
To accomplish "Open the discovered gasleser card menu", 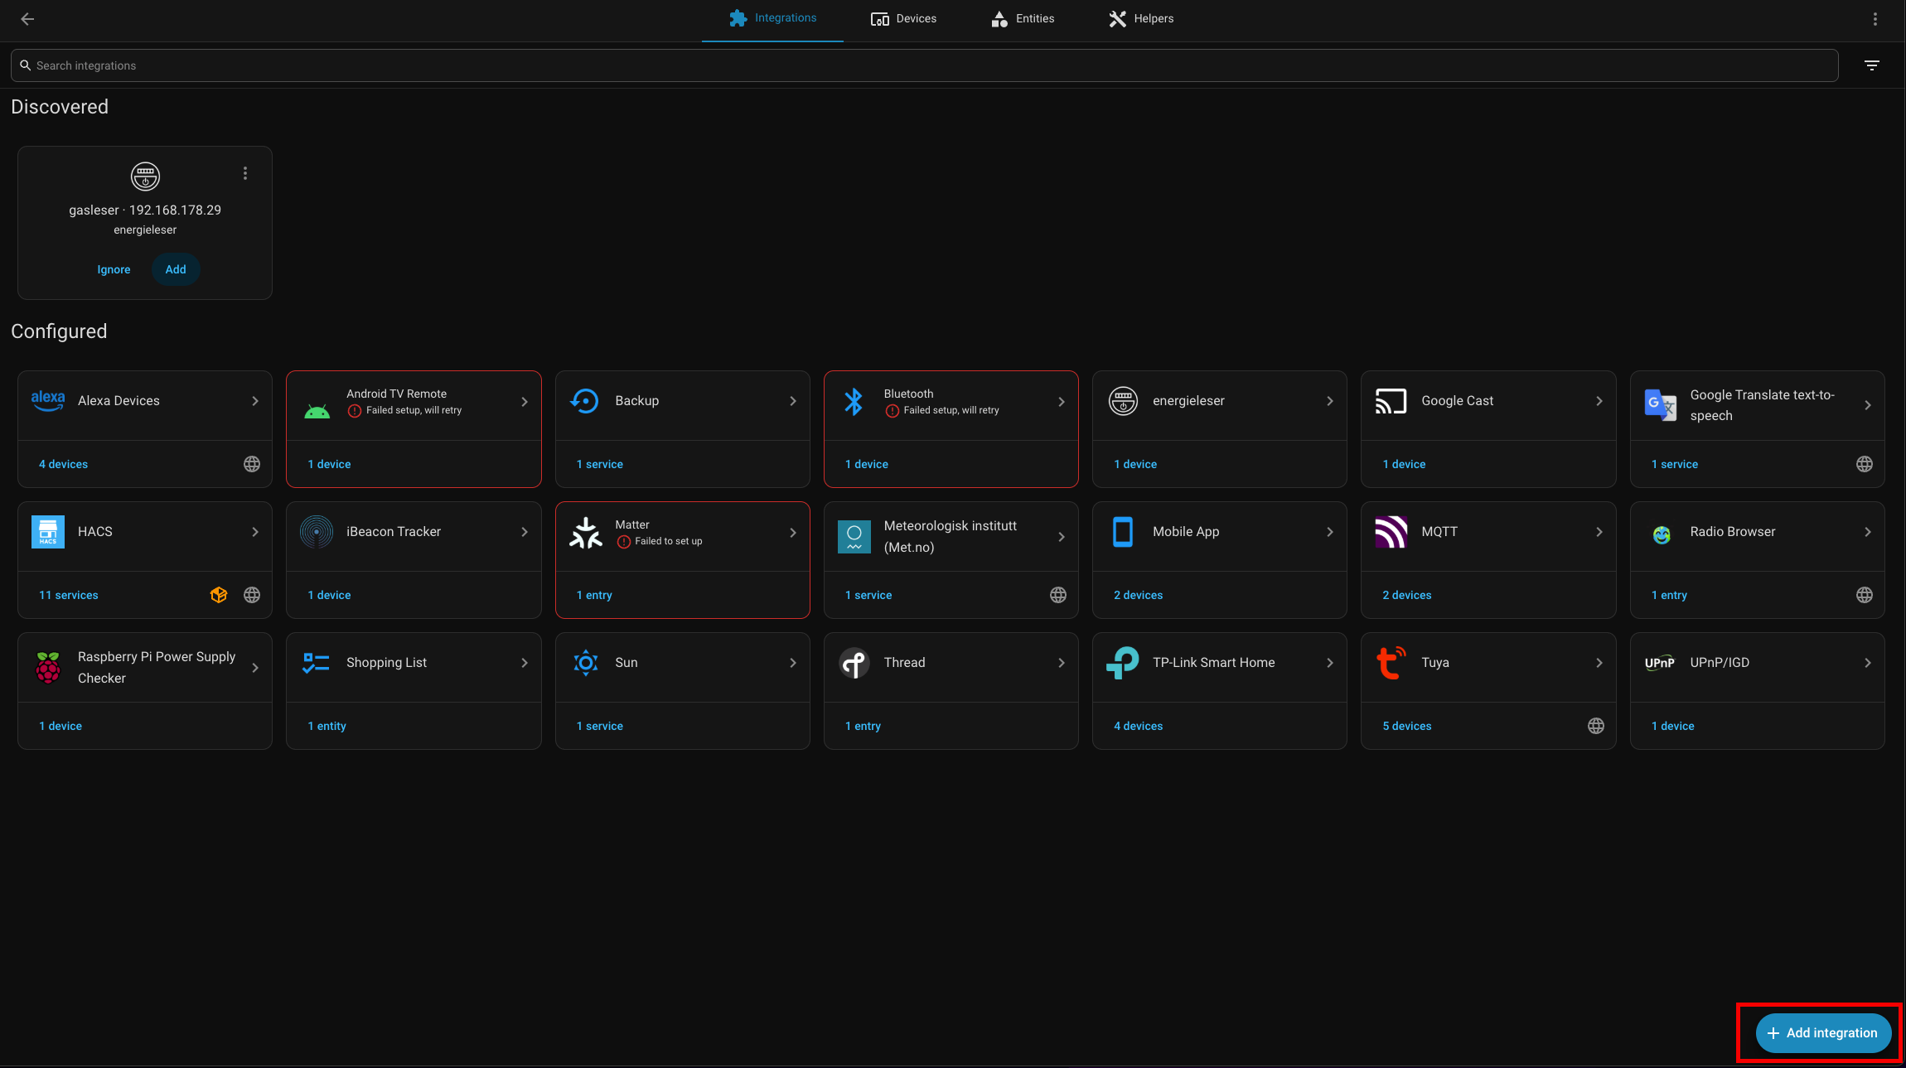I will (x=245, y=173).
